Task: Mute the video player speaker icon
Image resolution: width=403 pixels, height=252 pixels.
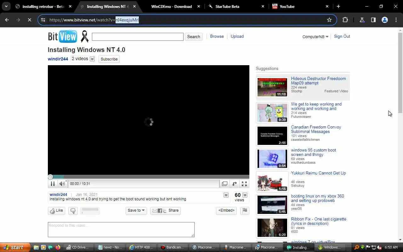Action: 62,184
